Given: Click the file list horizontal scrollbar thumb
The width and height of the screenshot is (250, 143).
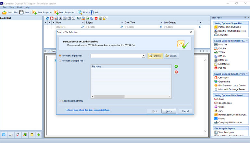Looking at the screenshot, I should pyautogui.click(x=109, y=97).
